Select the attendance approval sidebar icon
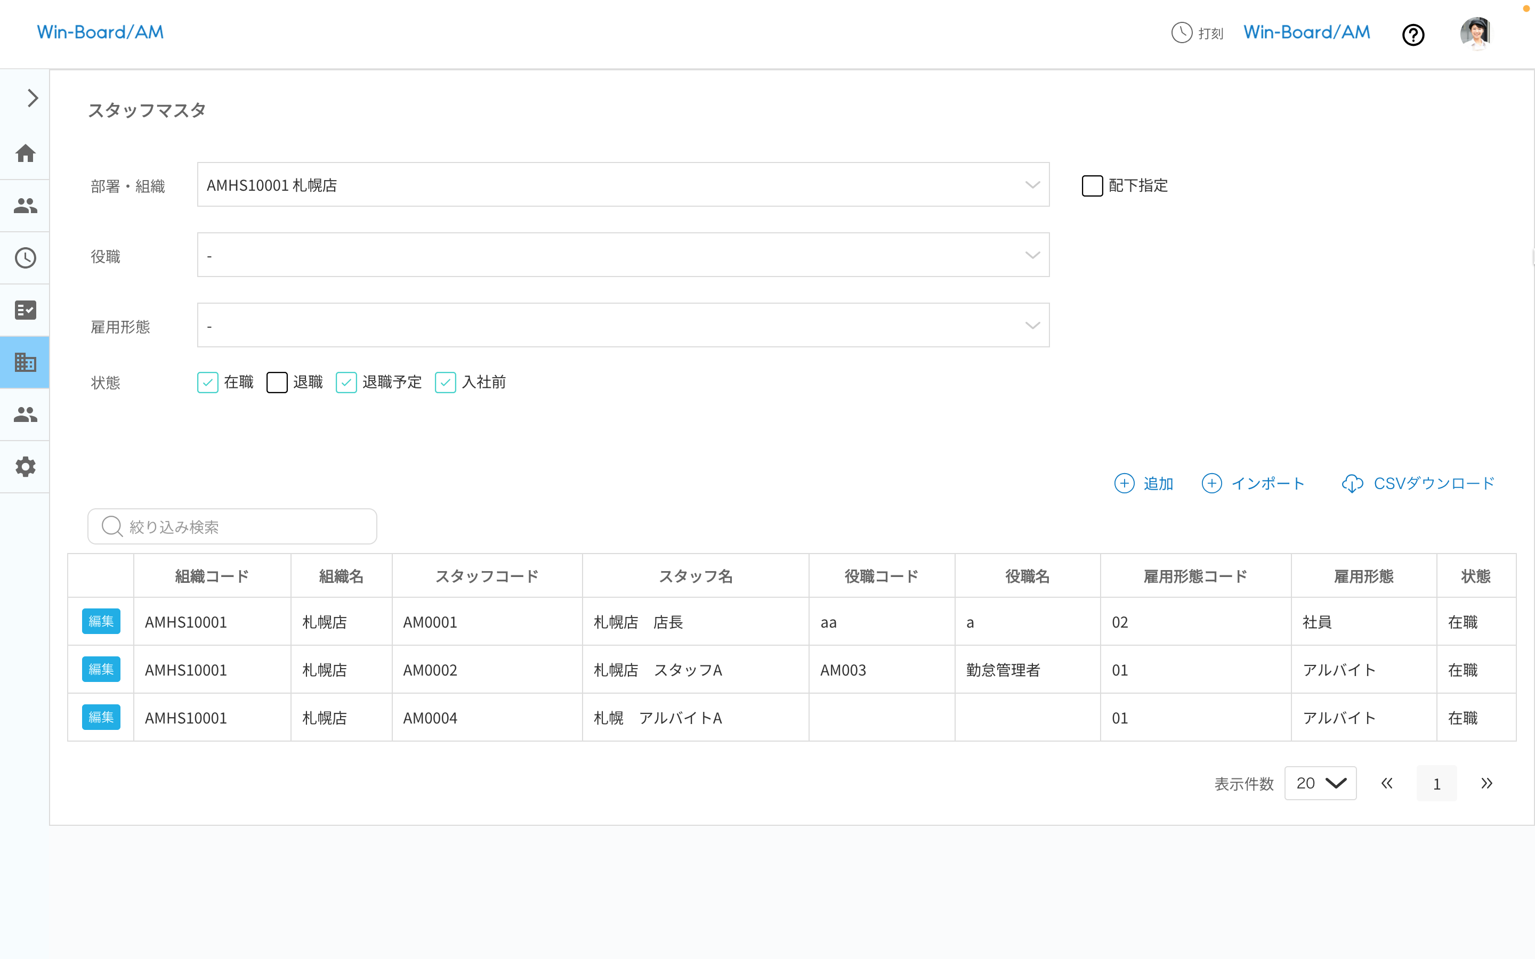The image size is (1535, 959). pos(26,310)
